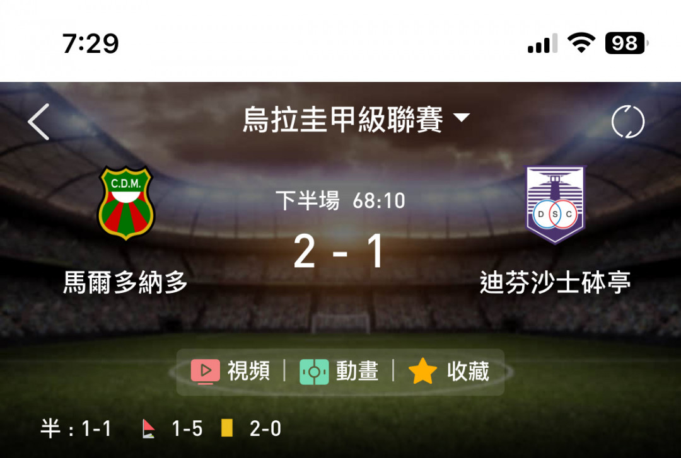Toggle the yellow star 收藏 favorite

[422, 371]
